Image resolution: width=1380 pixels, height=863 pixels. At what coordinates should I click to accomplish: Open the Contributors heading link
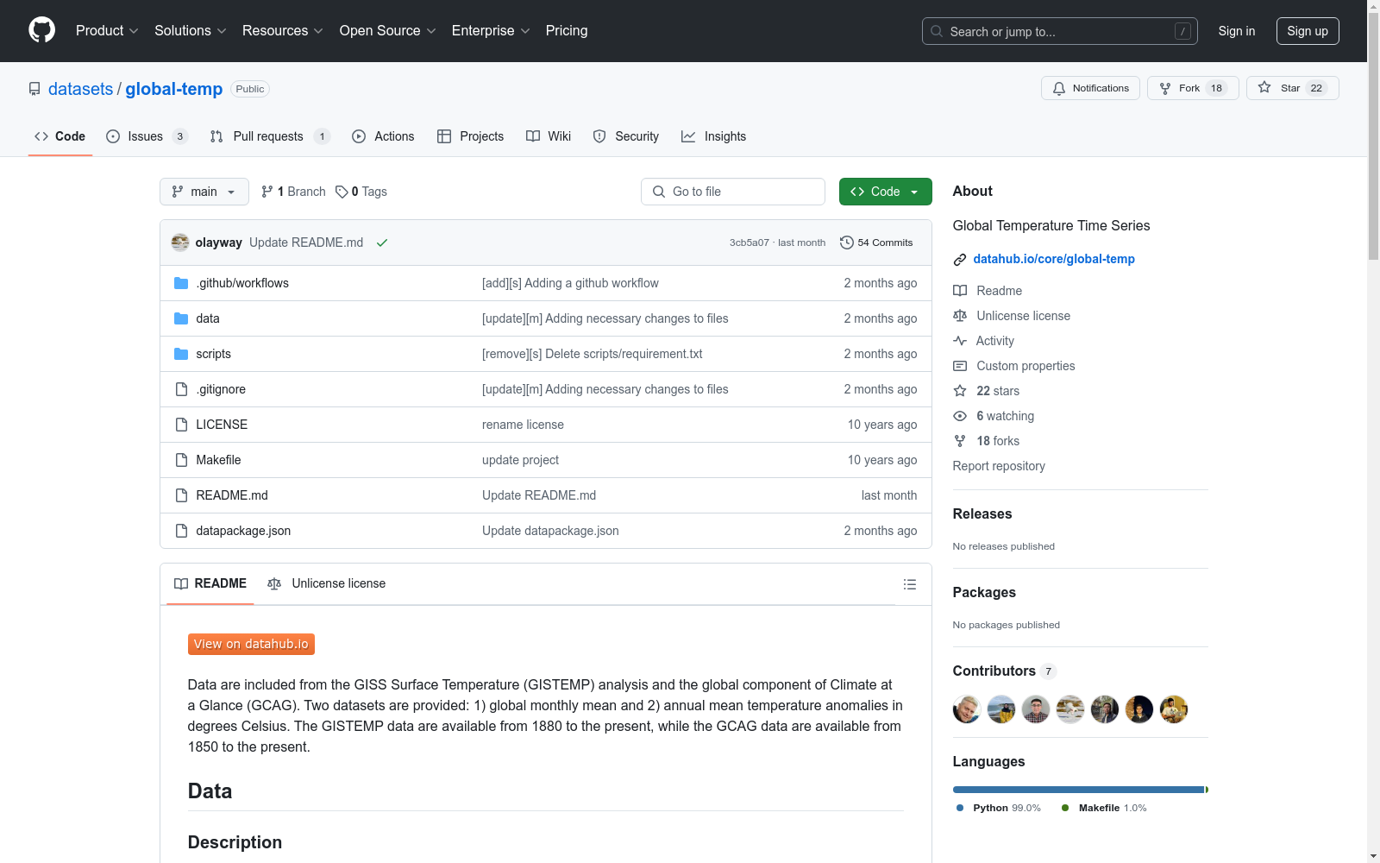[x=1004, y=671]
